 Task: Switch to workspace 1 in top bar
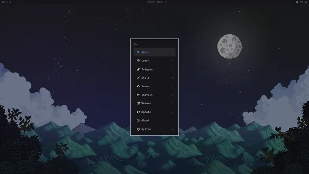coord(7,2)
